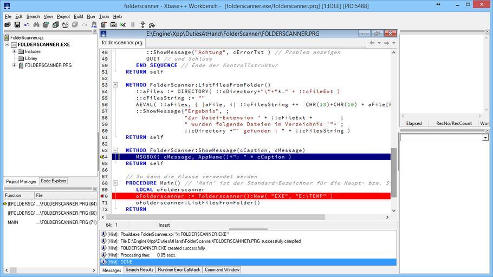Click the Undo arrow toolbar icon
This screenshot has width=493, height=277.
pyautogui.click(x=27, y=25)
